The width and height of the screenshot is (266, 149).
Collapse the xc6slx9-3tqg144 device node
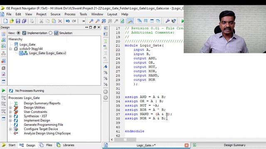pos(10,49)
